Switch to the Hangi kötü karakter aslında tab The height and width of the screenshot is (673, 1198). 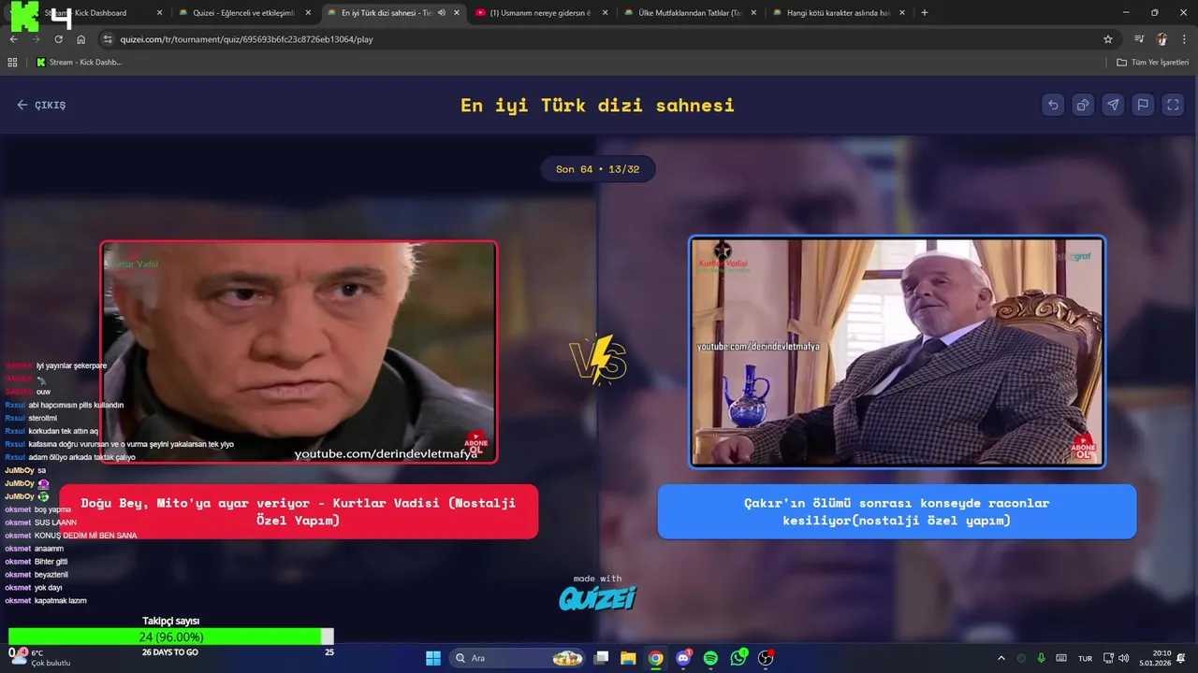(x=839, y=13)
